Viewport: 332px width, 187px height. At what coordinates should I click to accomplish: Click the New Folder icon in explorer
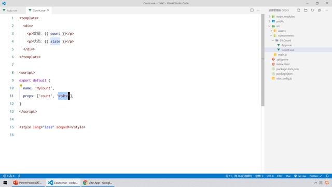click(306, 10)
